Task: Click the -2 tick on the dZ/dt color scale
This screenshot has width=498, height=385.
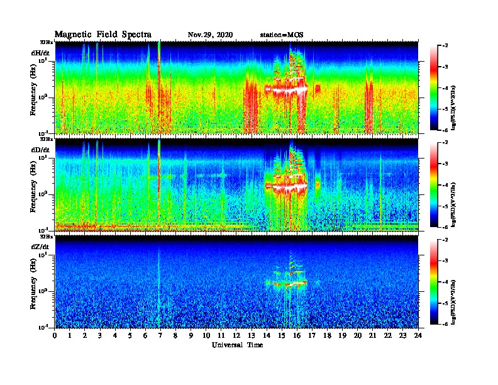Action: [445, 240]
